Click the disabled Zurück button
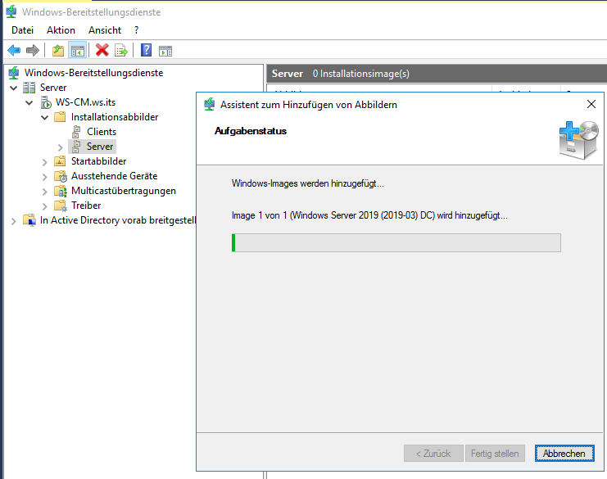 433,453
